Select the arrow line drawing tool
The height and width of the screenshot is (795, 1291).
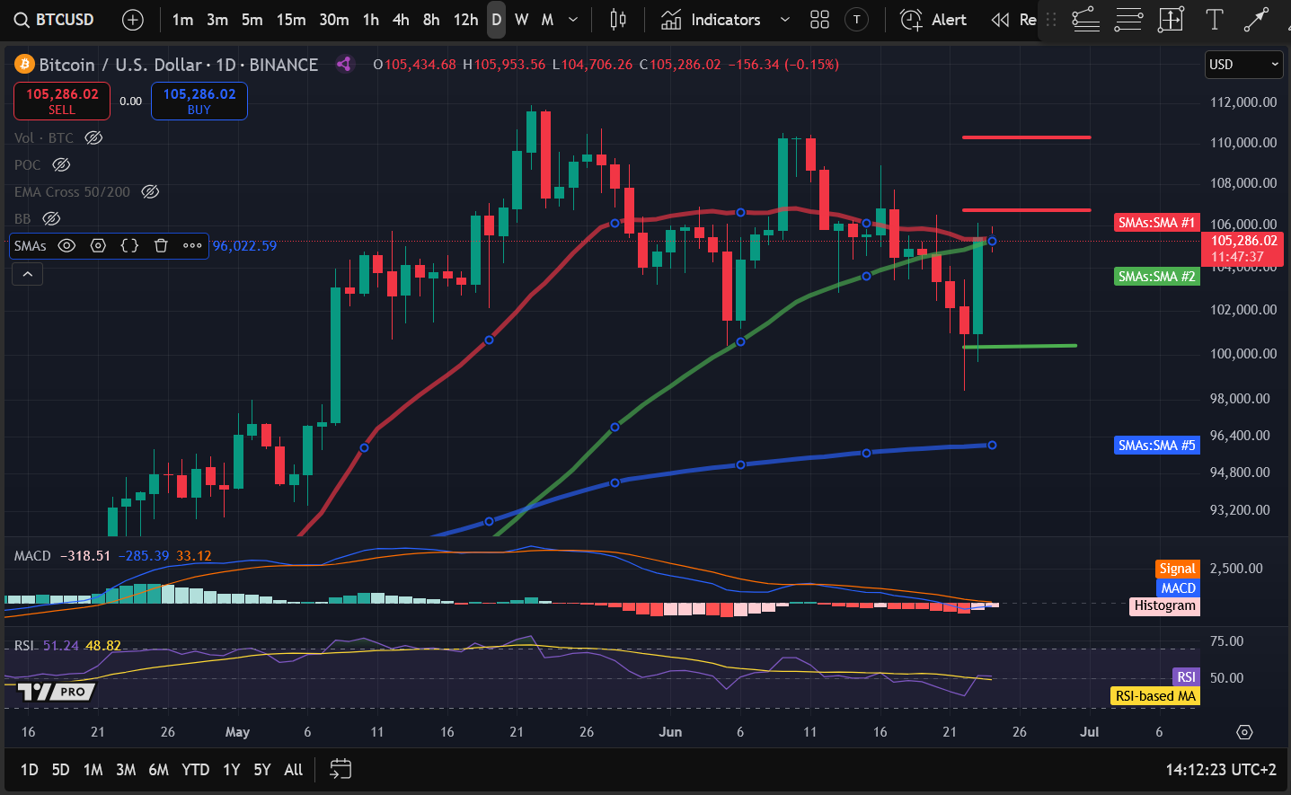pyautogui.click(x=1256, y=20)
